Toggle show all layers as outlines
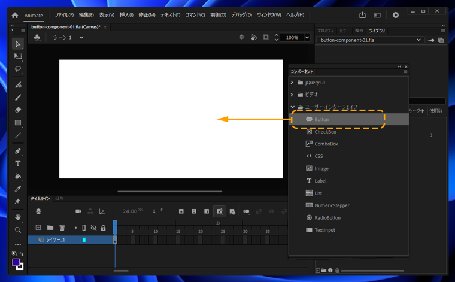This screenshot has width=455, height=282. tap(84, 228)
